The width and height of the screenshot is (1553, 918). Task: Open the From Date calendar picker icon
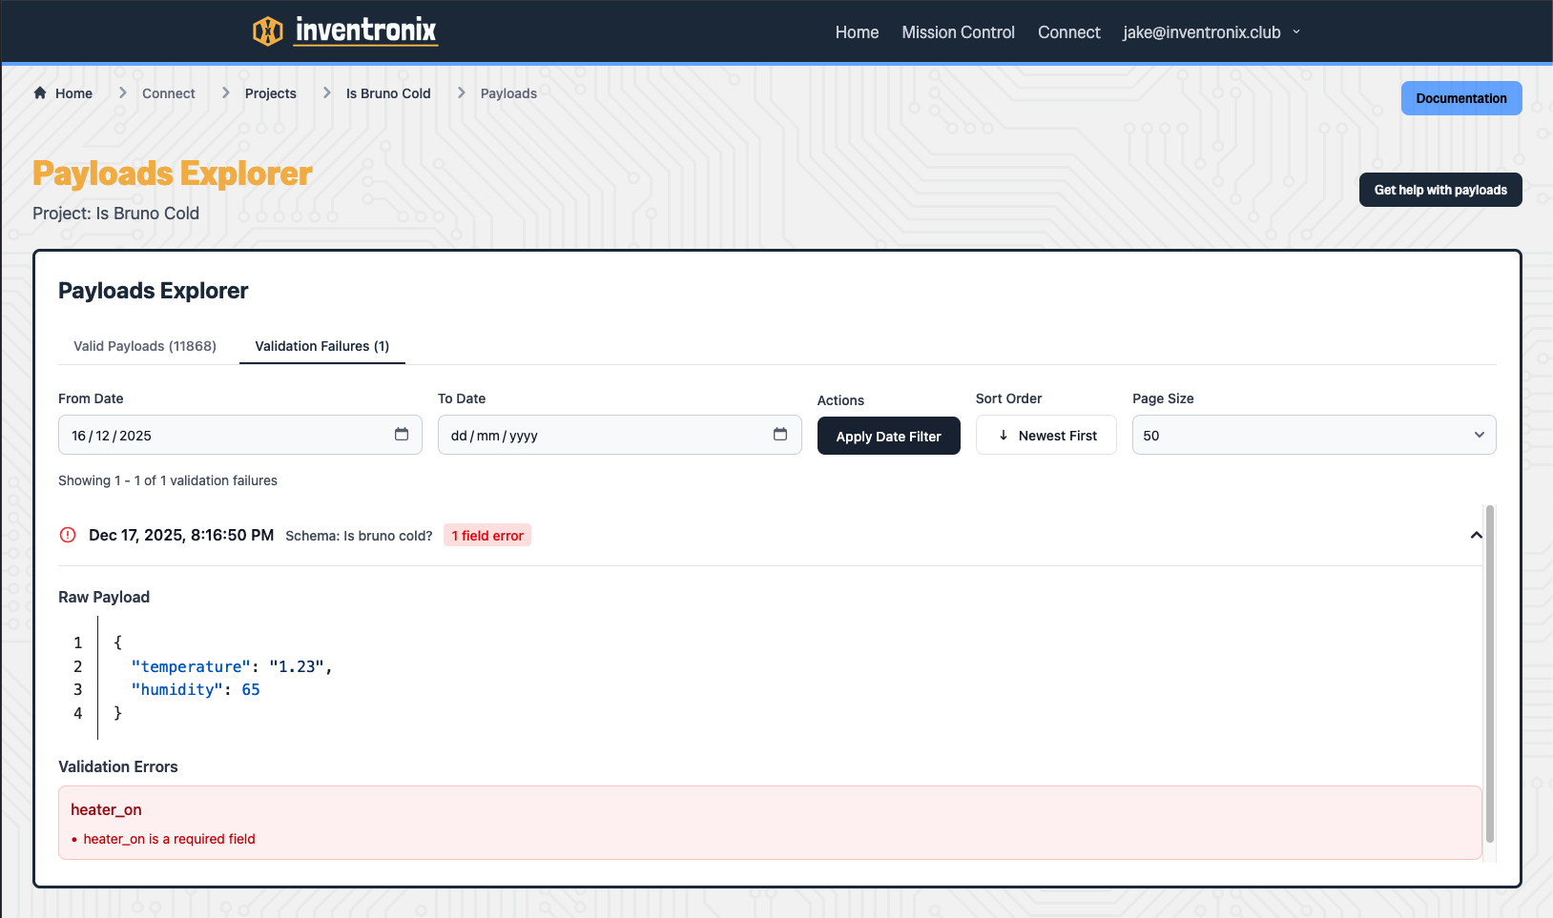click(x=402, y=435)
